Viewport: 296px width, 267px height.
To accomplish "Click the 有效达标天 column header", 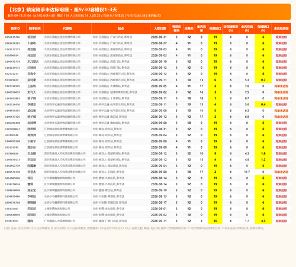I will coord(176,28).
